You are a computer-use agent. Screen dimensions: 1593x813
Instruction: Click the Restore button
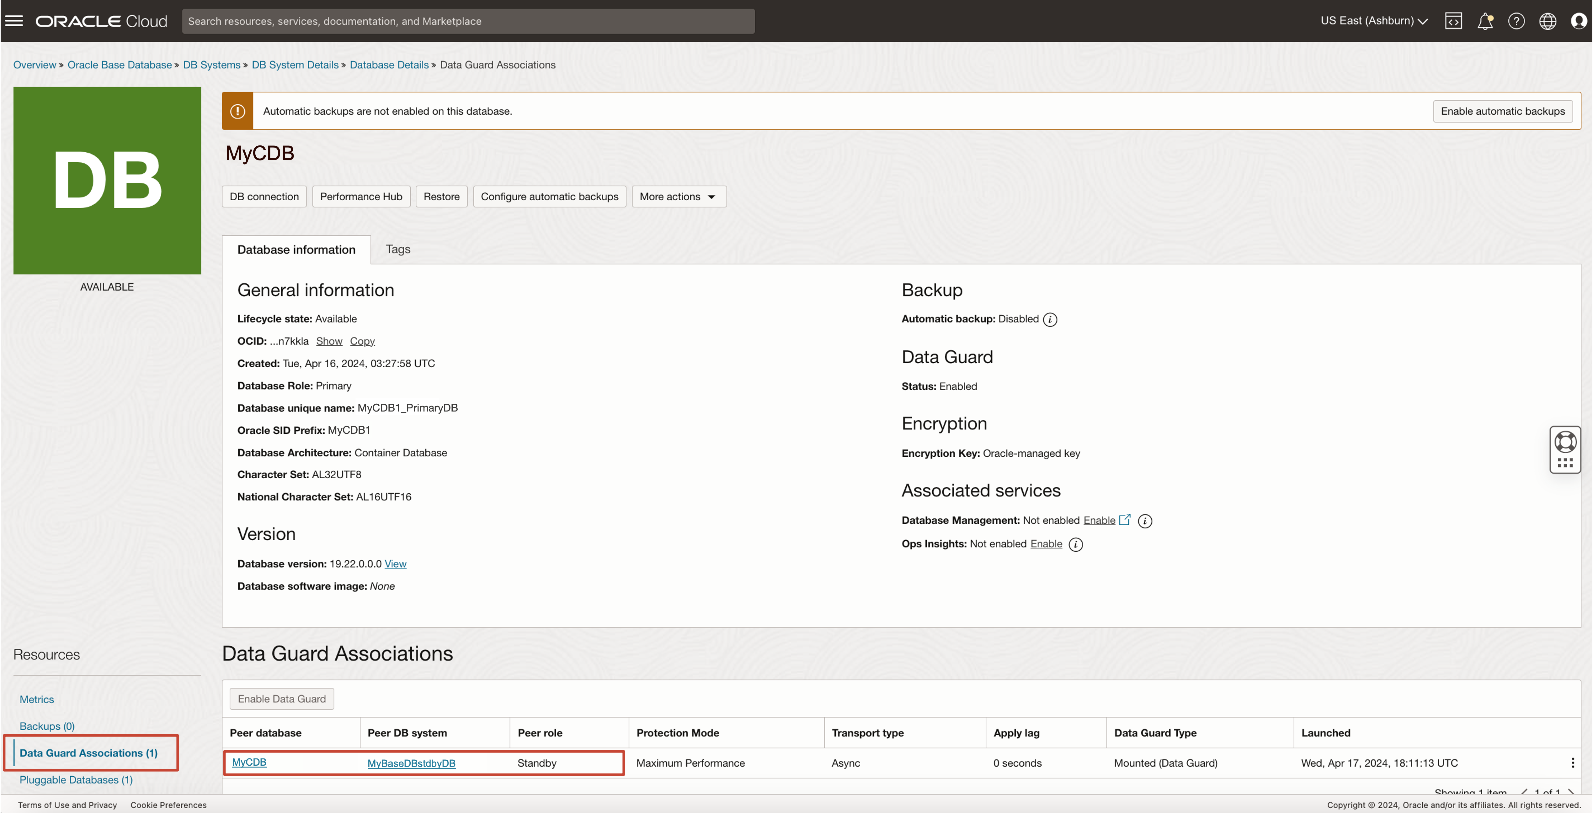click(x=441, y=197)
